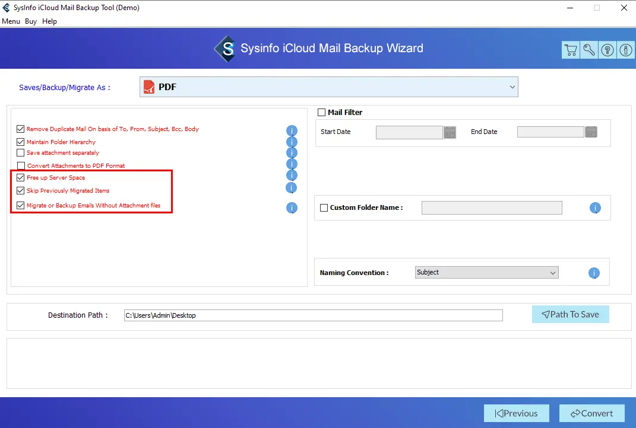Screen dimensions: 636x428
Task: Click info icon next to Custom Folder Name
Action: pyautogui.click(x=595, y=208)
